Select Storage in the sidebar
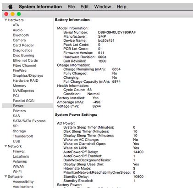This screenshot has width=193, height=188. pos(19,131)
